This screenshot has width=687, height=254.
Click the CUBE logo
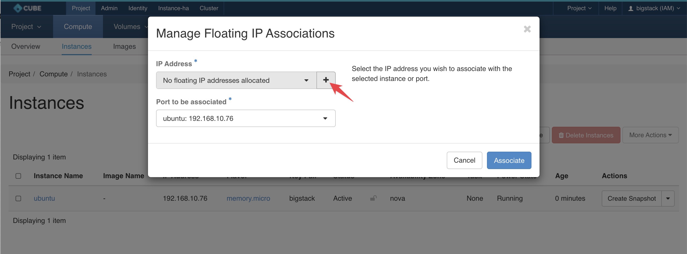[x=27, y=8]
